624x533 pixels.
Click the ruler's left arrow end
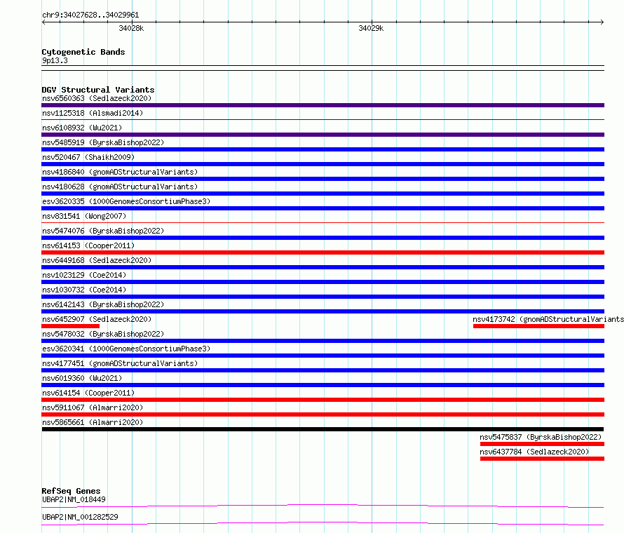(x=43, y=22)
